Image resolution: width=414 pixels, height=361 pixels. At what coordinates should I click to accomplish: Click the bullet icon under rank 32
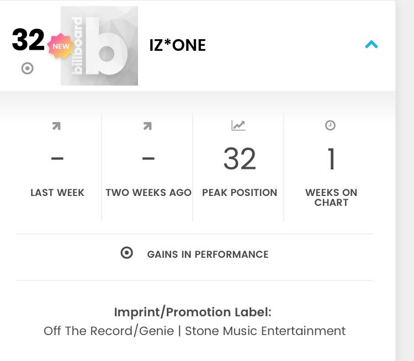[x=27, y=68]
